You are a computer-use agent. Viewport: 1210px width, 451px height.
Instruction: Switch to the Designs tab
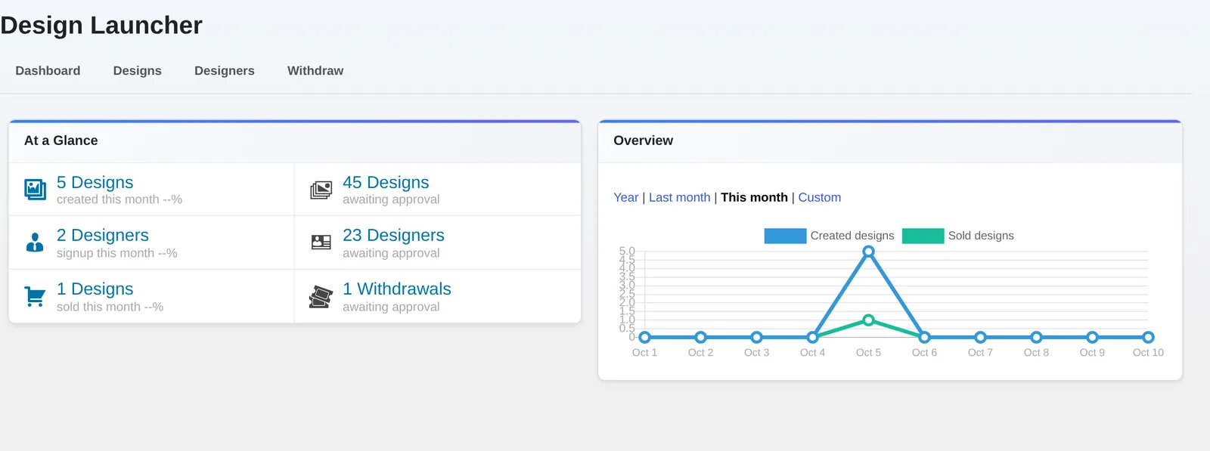[x=138, y=71]
